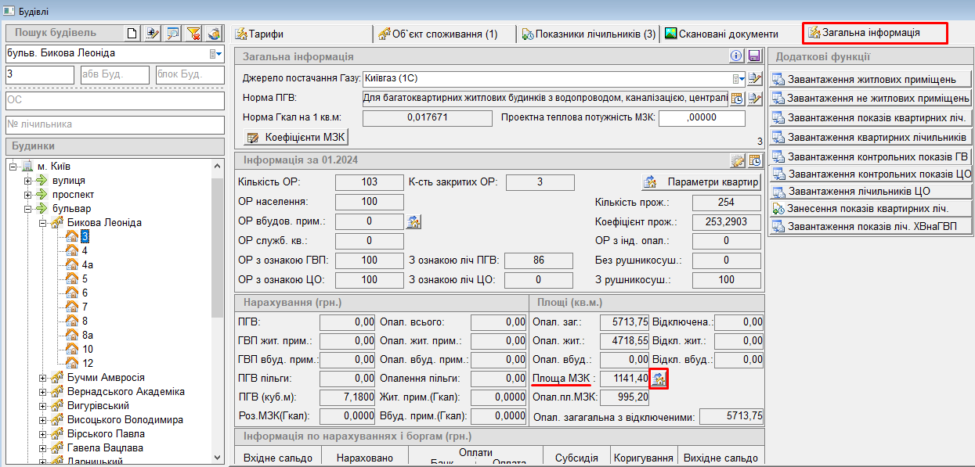Expand the вулиця tree node
The width and height of the screenshot is (975, 467).
(x=28, y=181)
